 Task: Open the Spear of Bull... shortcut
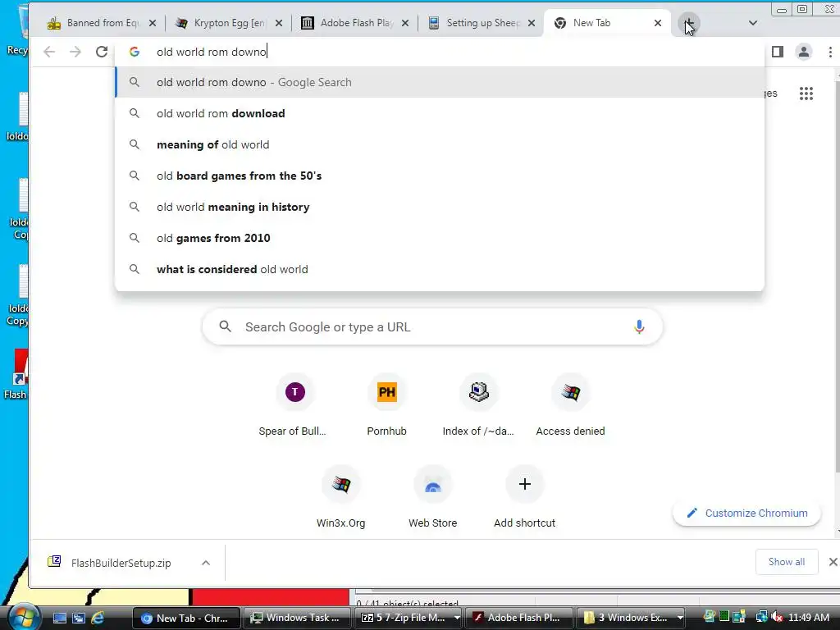(293, 406)
